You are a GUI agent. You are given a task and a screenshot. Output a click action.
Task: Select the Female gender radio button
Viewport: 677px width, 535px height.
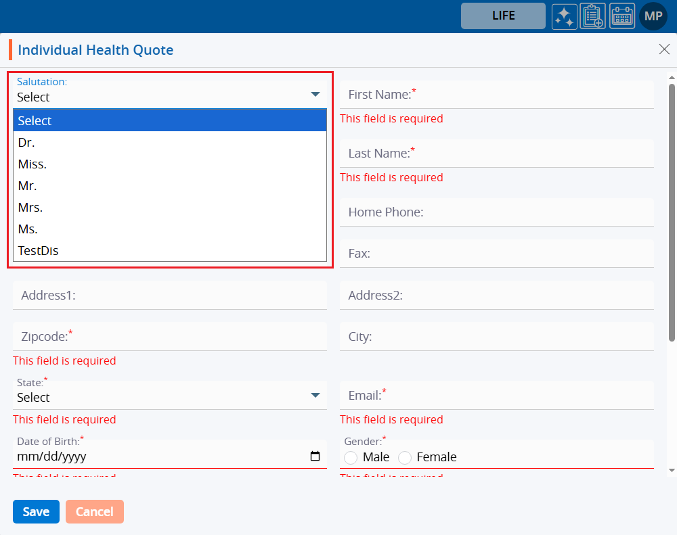405,458
